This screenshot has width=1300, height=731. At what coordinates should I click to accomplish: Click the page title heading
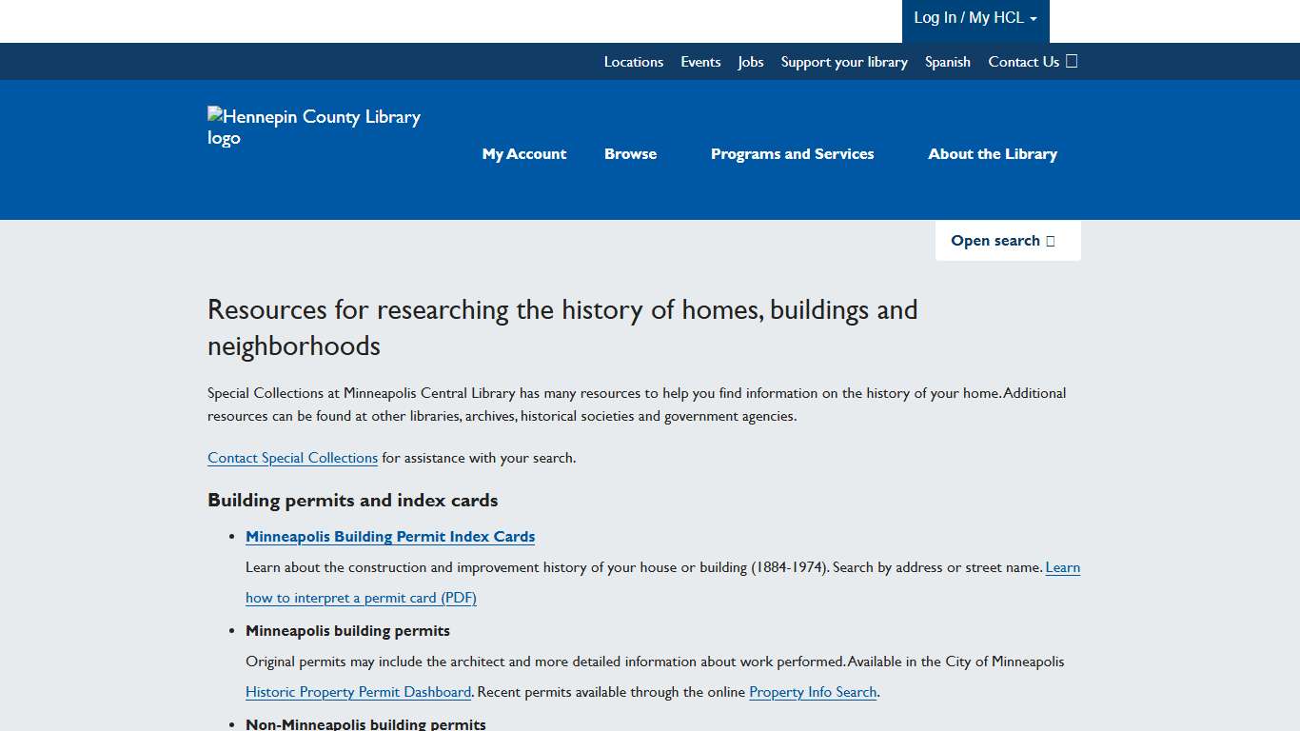click(562, 327)
